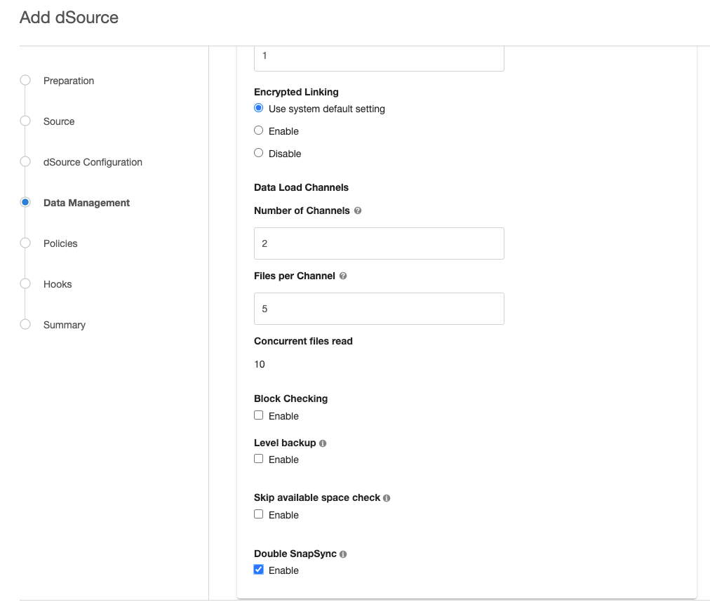Image resolution: width=710 pixels, height=609 pixels.
Task: Click the step circle beside Policies
Action: point(25,243)
